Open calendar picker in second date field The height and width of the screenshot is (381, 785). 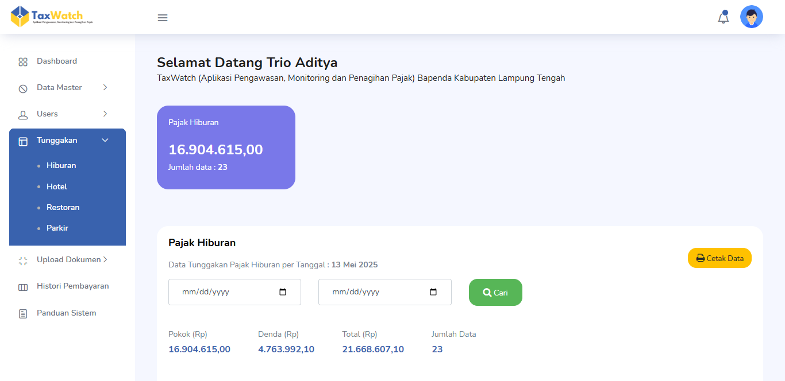[x=433, y=292]
